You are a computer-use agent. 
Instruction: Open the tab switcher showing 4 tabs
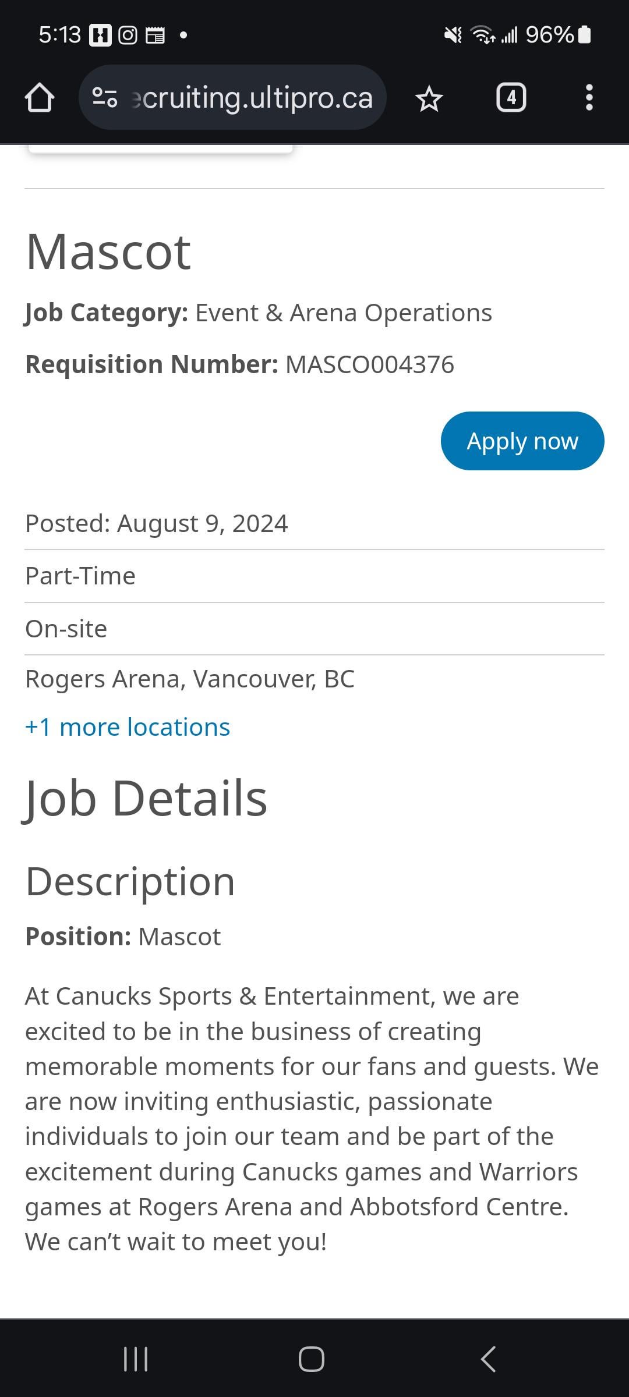pos(511,98)
